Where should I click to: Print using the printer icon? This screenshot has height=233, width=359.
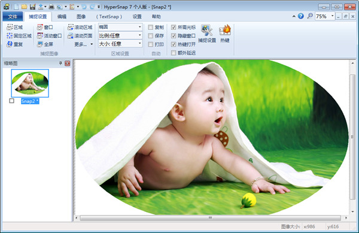(51, 7)
